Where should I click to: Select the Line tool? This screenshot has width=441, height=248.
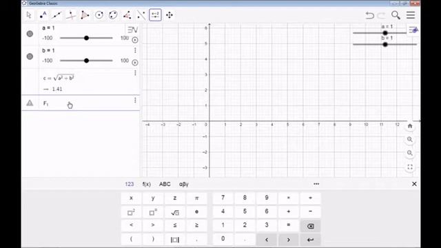click(x=57, y=15)
